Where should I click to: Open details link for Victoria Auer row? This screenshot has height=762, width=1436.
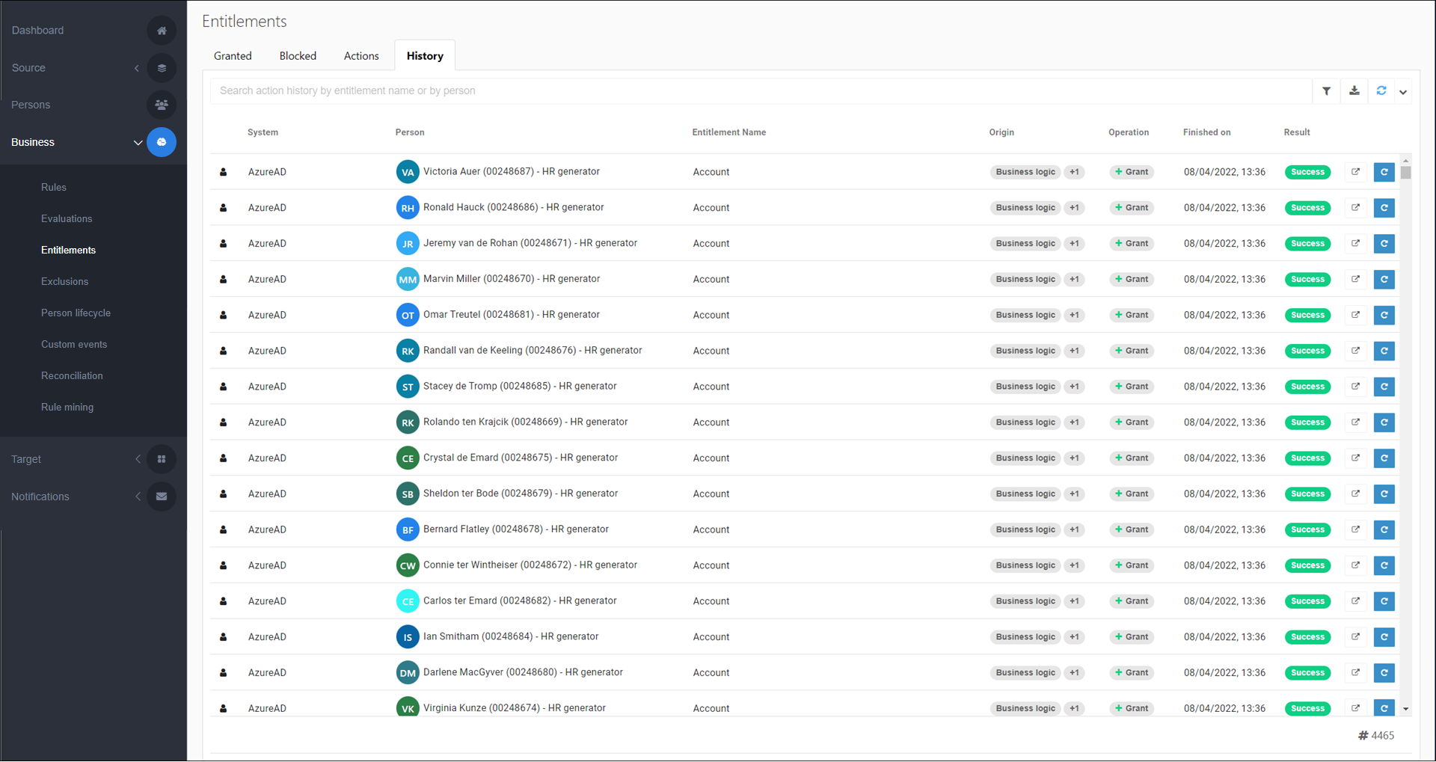coord(1355,172)
